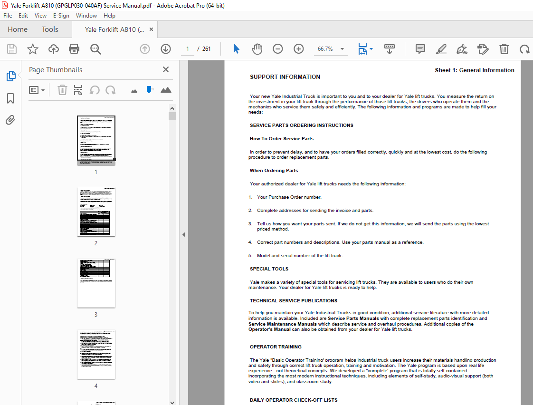The image size is (533, 405).
Task: Select page 4 thumbnail
Action: tap(96, 354)
